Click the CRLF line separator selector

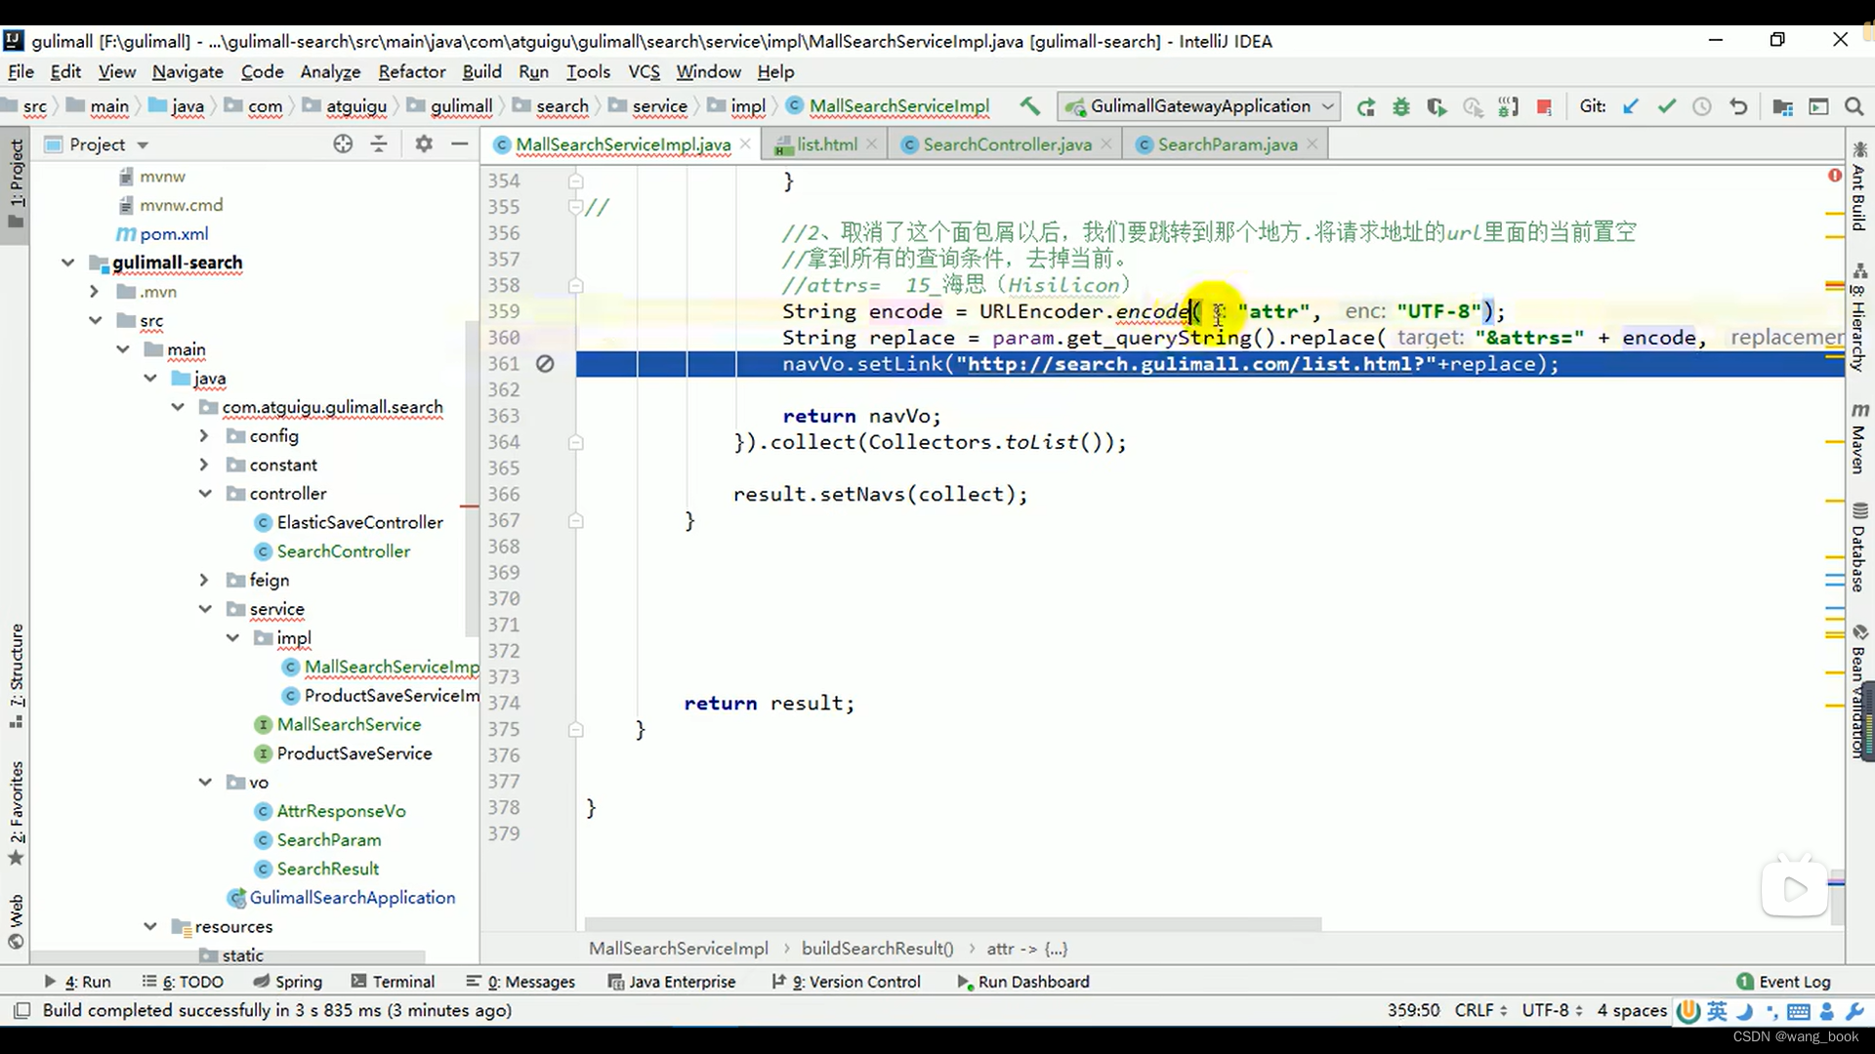coord(1480,1010)
